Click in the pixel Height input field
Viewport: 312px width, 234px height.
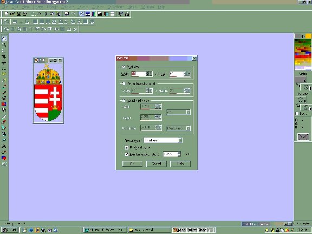(x=177, y=74)
